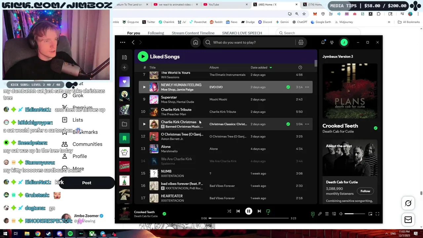The width and height of the screenshot is (423, 238).
Task: Sort by the Album column header
Action: point(214,67)
